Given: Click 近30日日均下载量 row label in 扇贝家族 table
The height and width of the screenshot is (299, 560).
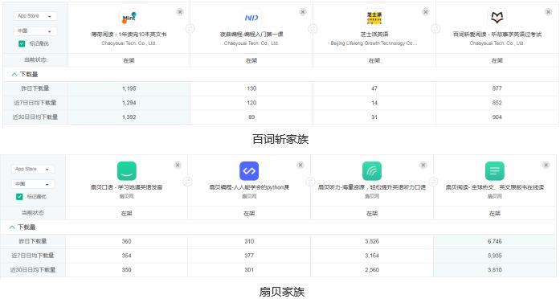Looking at the screenshot, I should point(32,270).
